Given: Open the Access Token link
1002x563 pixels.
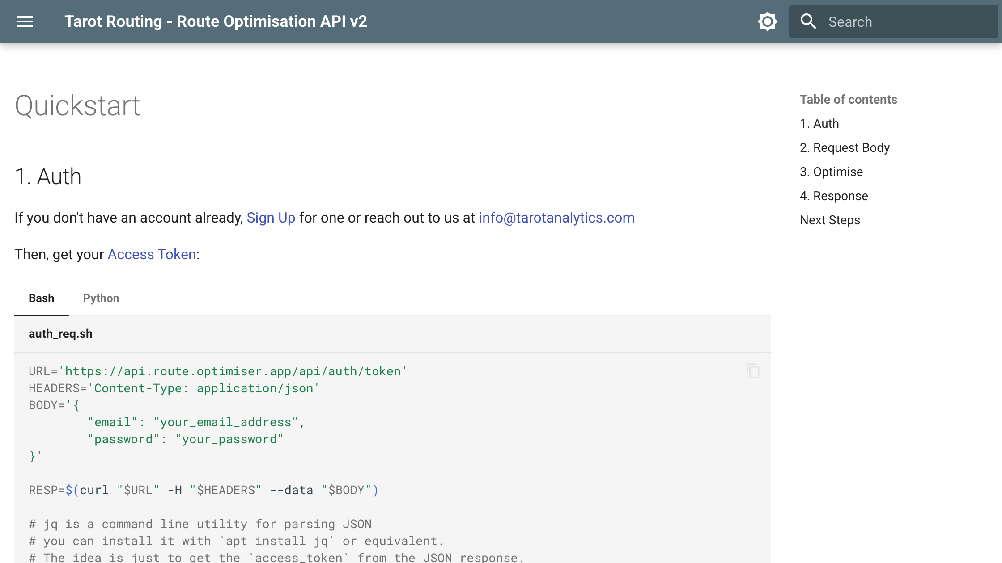Looking at the screenshot, I should (x=152, y=254).
